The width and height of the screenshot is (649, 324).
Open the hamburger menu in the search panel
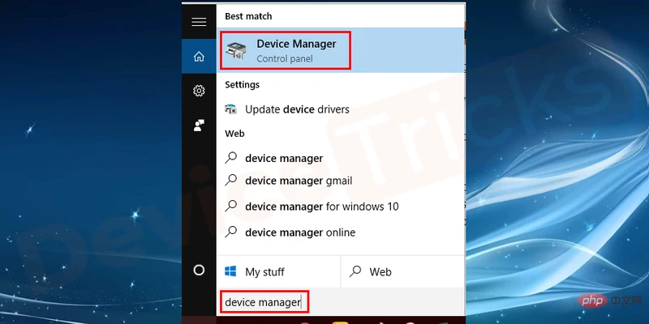click(x=199, y=22)
